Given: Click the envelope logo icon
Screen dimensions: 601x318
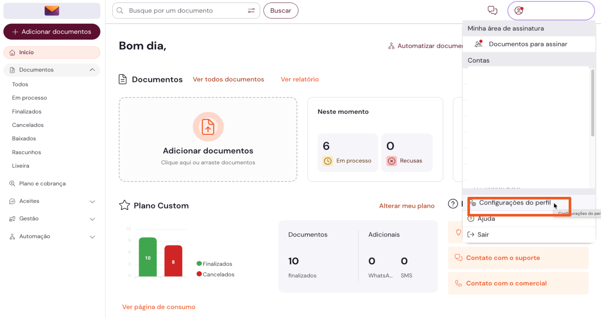Looking at the screenshot, I should pyautogui.click(x=52, y=11).
